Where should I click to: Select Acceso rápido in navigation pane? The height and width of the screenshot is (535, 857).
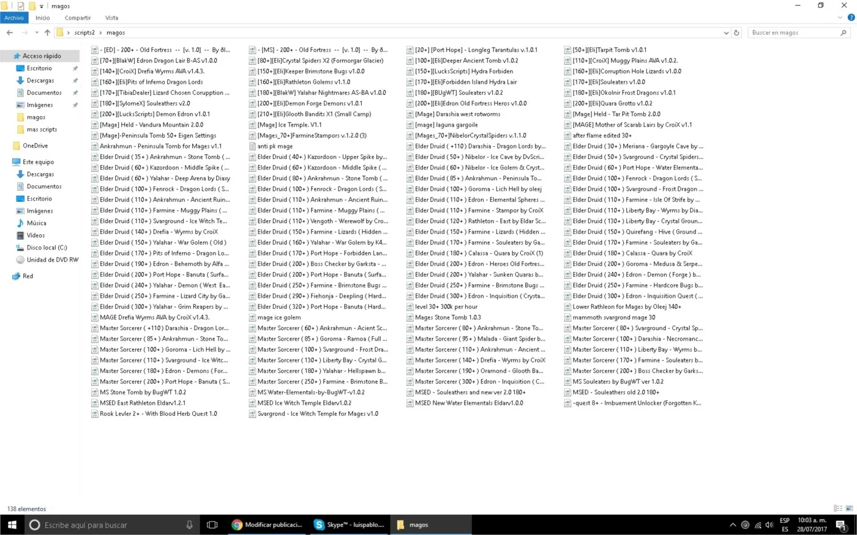point(40,56)
